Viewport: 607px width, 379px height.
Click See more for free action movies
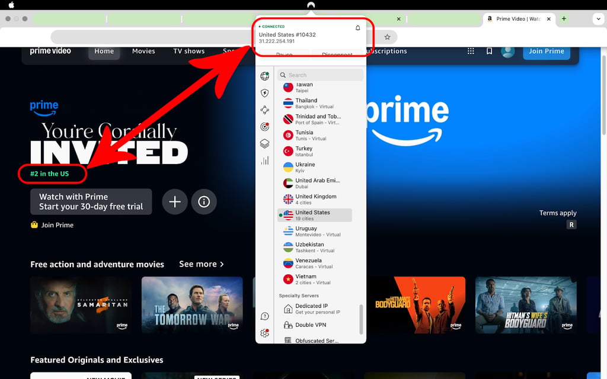point(202,264)
